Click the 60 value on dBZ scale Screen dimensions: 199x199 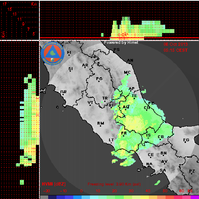click(x=181, y=191)
